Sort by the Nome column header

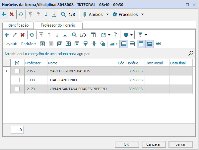(x=81, y=63)
